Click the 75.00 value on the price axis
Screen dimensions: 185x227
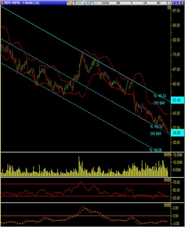pos(176,55)
